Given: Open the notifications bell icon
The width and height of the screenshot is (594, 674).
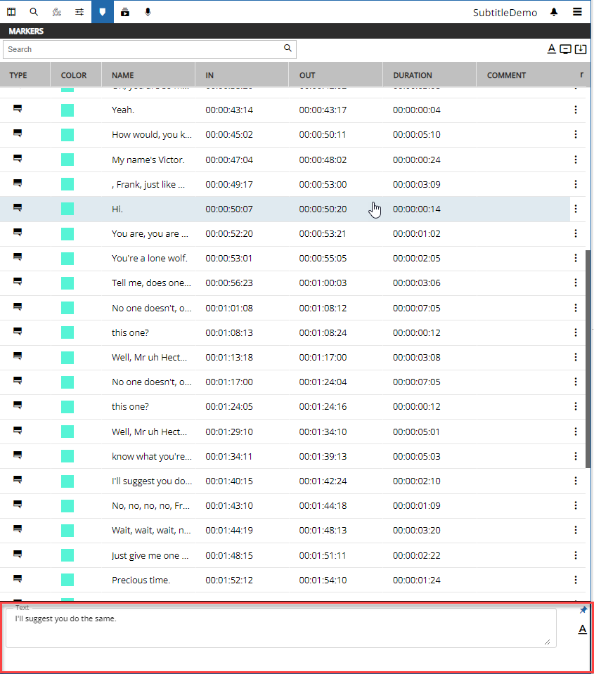Looking at the screenshot, I should click(554, 12).
